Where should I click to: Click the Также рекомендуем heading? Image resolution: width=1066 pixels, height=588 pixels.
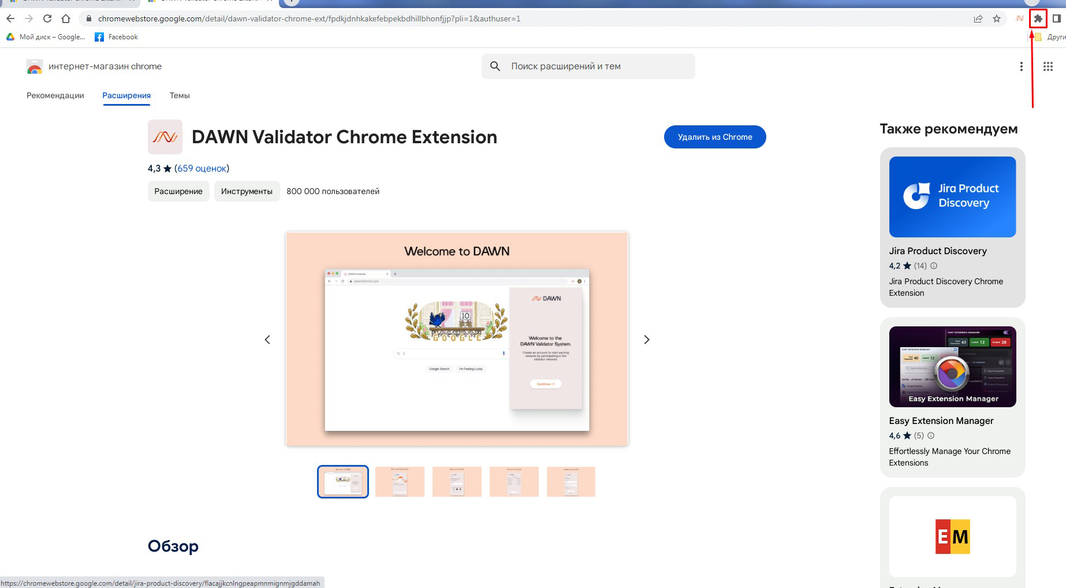tap(949, 129)
